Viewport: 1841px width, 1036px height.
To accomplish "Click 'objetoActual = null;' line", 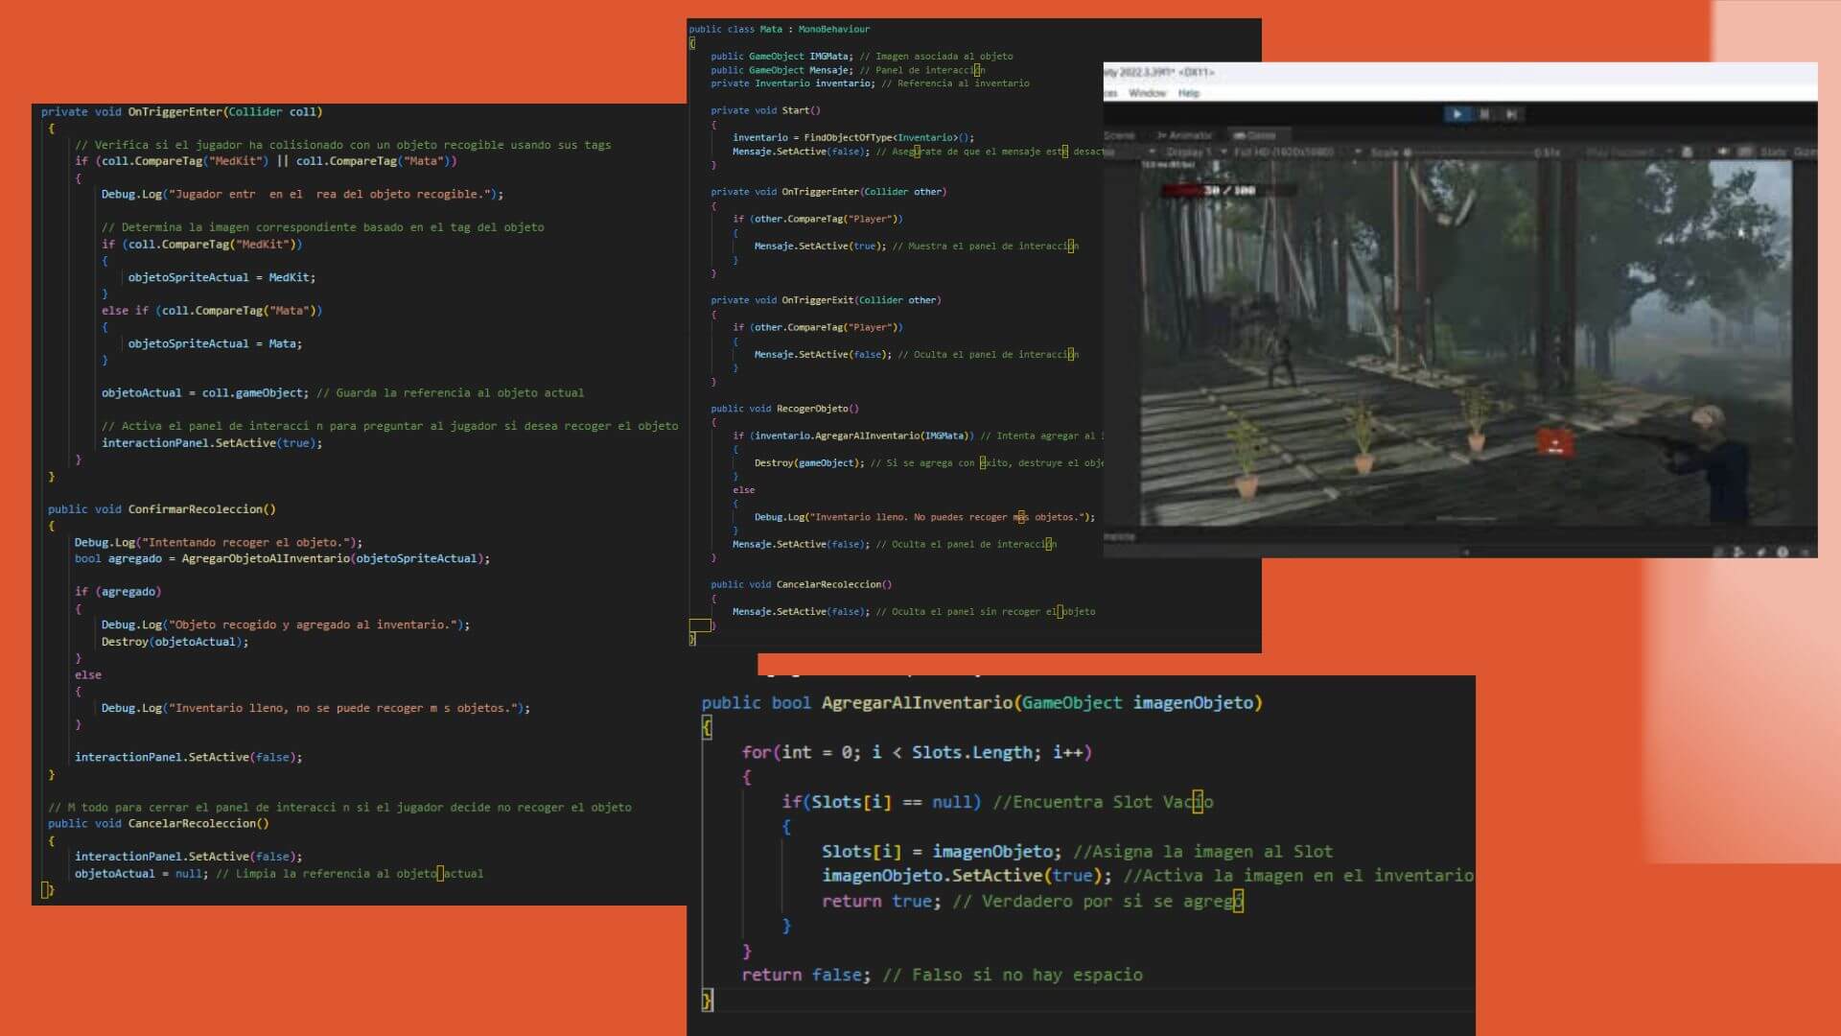I will 141,874.
